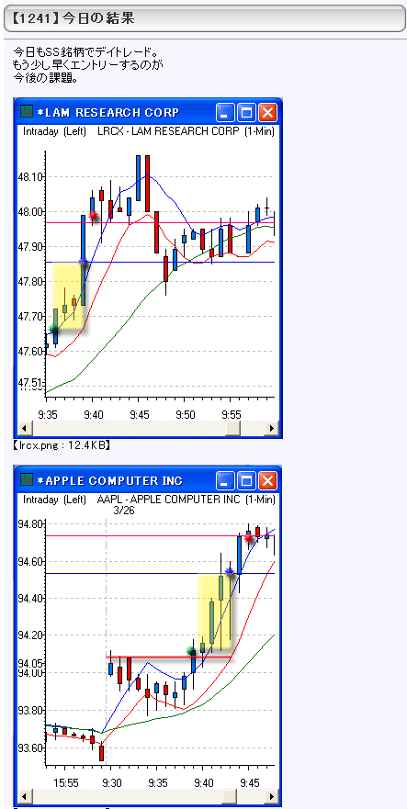This screenshot has width=407, height=809.
Task: Click right scroll arrow in LRCX chart
Action: 272,428
